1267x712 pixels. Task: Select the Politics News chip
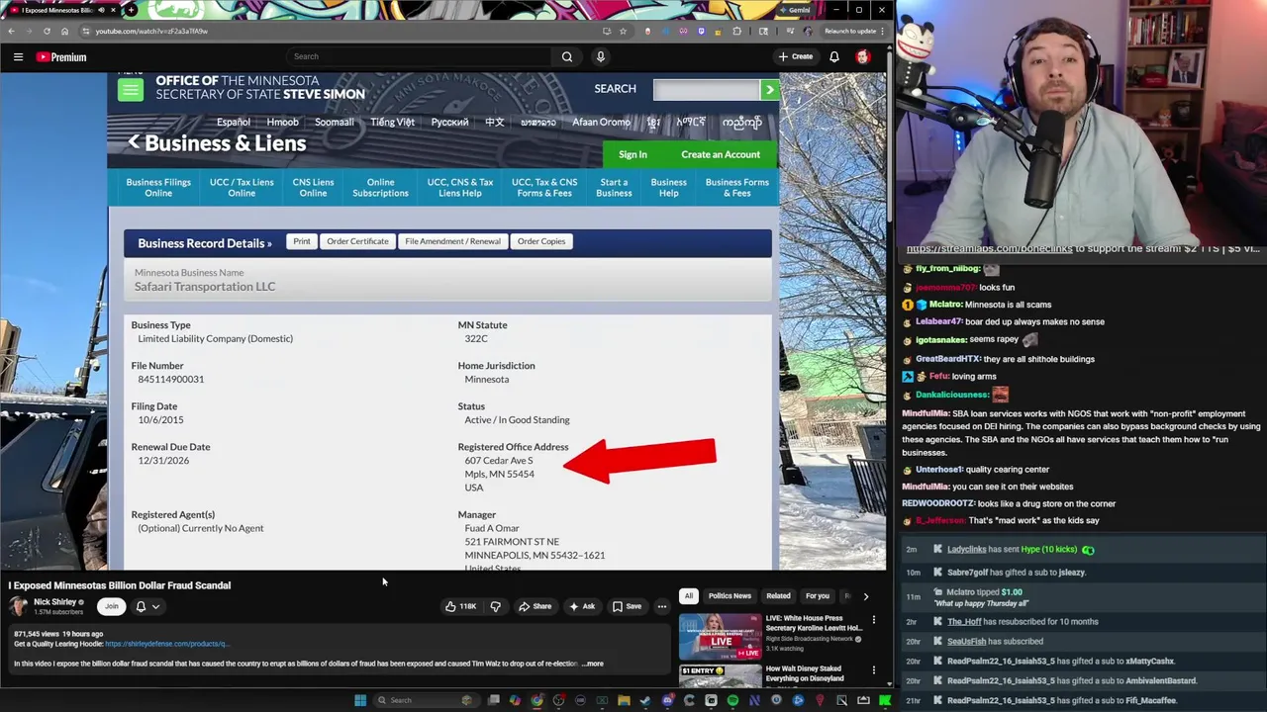click(x=730, y=596)
